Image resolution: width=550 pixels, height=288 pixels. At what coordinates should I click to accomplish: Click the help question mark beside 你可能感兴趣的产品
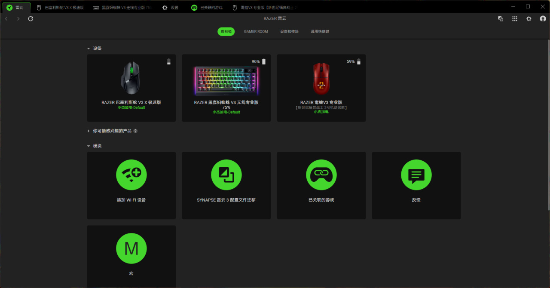135,131
